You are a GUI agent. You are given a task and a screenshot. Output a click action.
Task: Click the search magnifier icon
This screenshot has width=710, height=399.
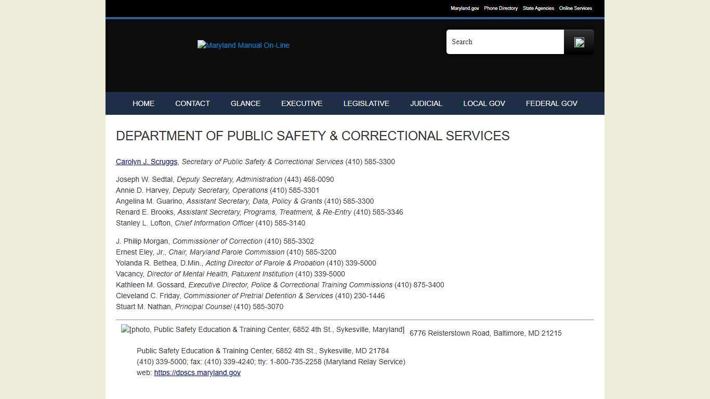(578, 42)
